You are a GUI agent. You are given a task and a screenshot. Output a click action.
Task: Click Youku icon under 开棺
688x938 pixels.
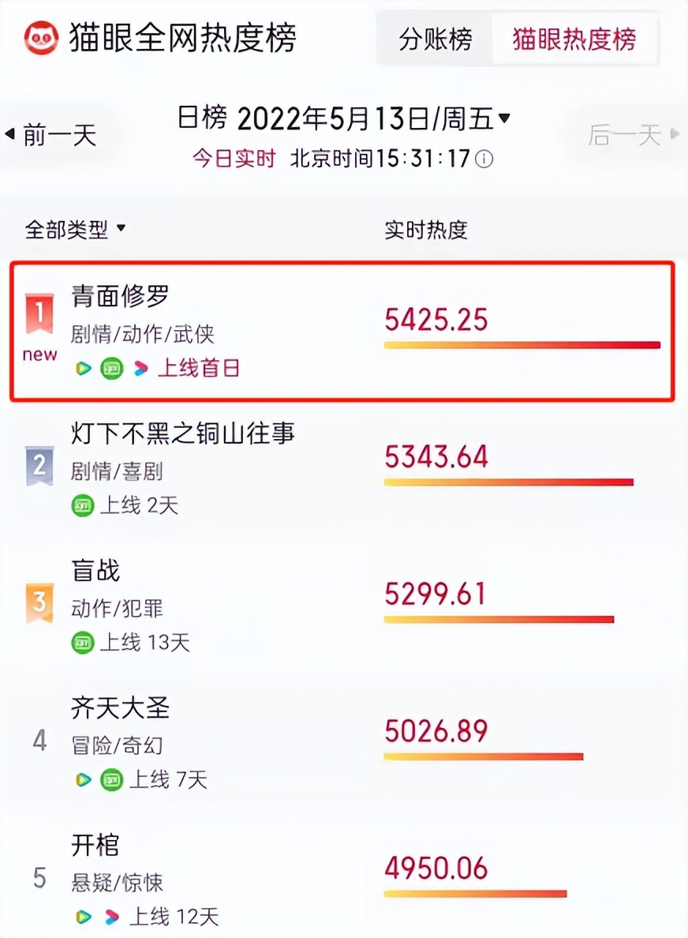coord(111,917)
